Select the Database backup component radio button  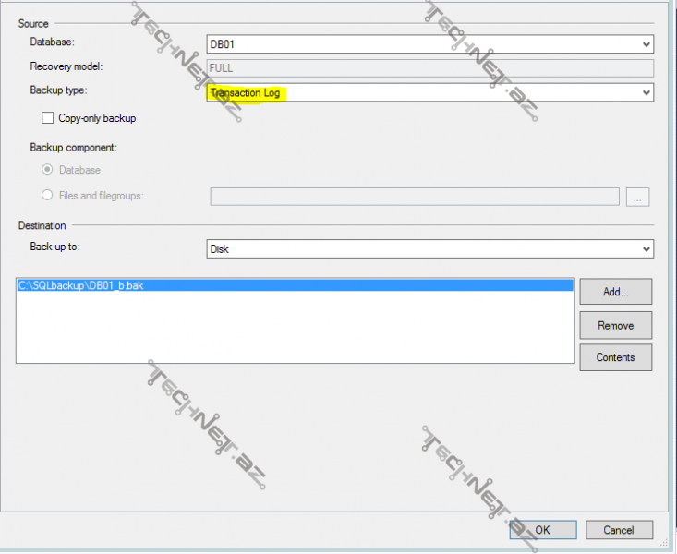48,170
